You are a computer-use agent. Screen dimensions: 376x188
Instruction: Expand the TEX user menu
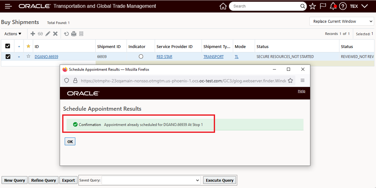tap(359, 6)
